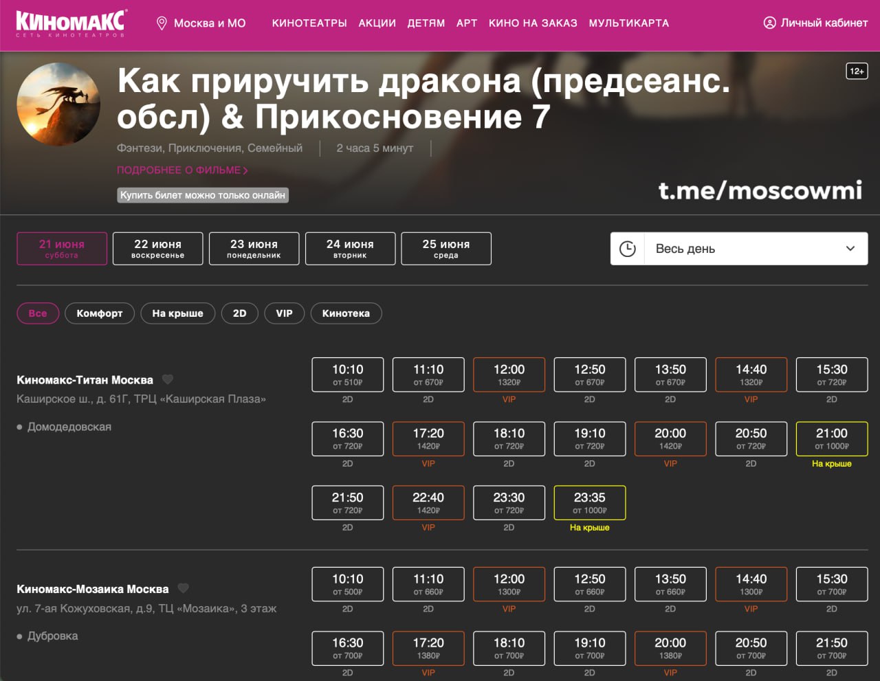Image resolution: width=880 pixels, height=681 pixels.
Task: Click the 12+ age rating badge
Action: pyautogui.click(x=857, y=71)
